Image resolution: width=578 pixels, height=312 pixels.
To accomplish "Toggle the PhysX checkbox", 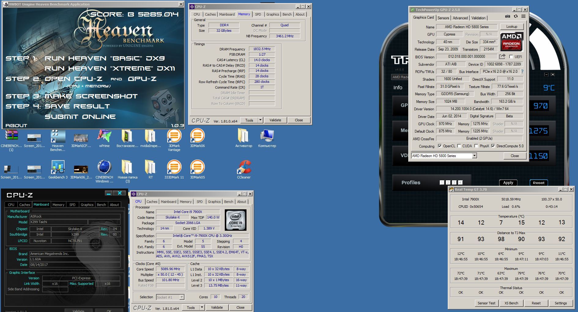I will click(x=476, y=146).
